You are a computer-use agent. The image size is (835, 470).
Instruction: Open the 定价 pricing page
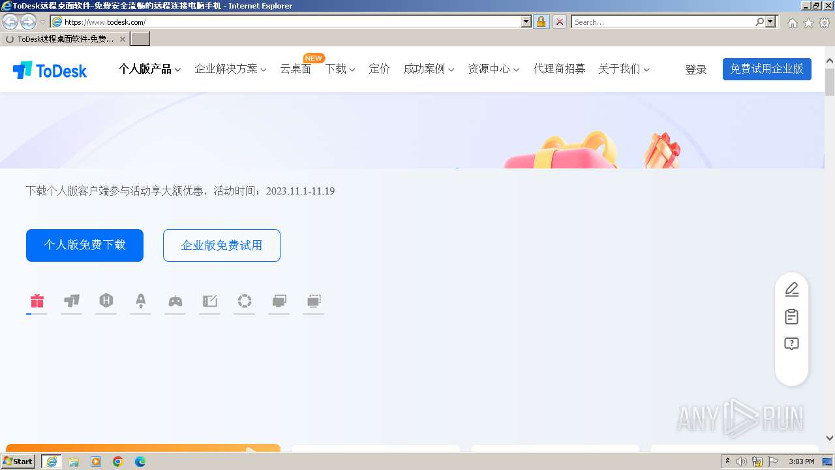pos(379,69)
